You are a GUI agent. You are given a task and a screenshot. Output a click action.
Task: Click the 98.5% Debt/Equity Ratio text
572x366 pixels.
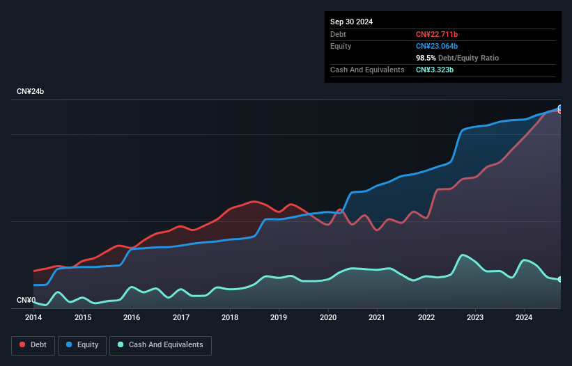tap(457, 58)
